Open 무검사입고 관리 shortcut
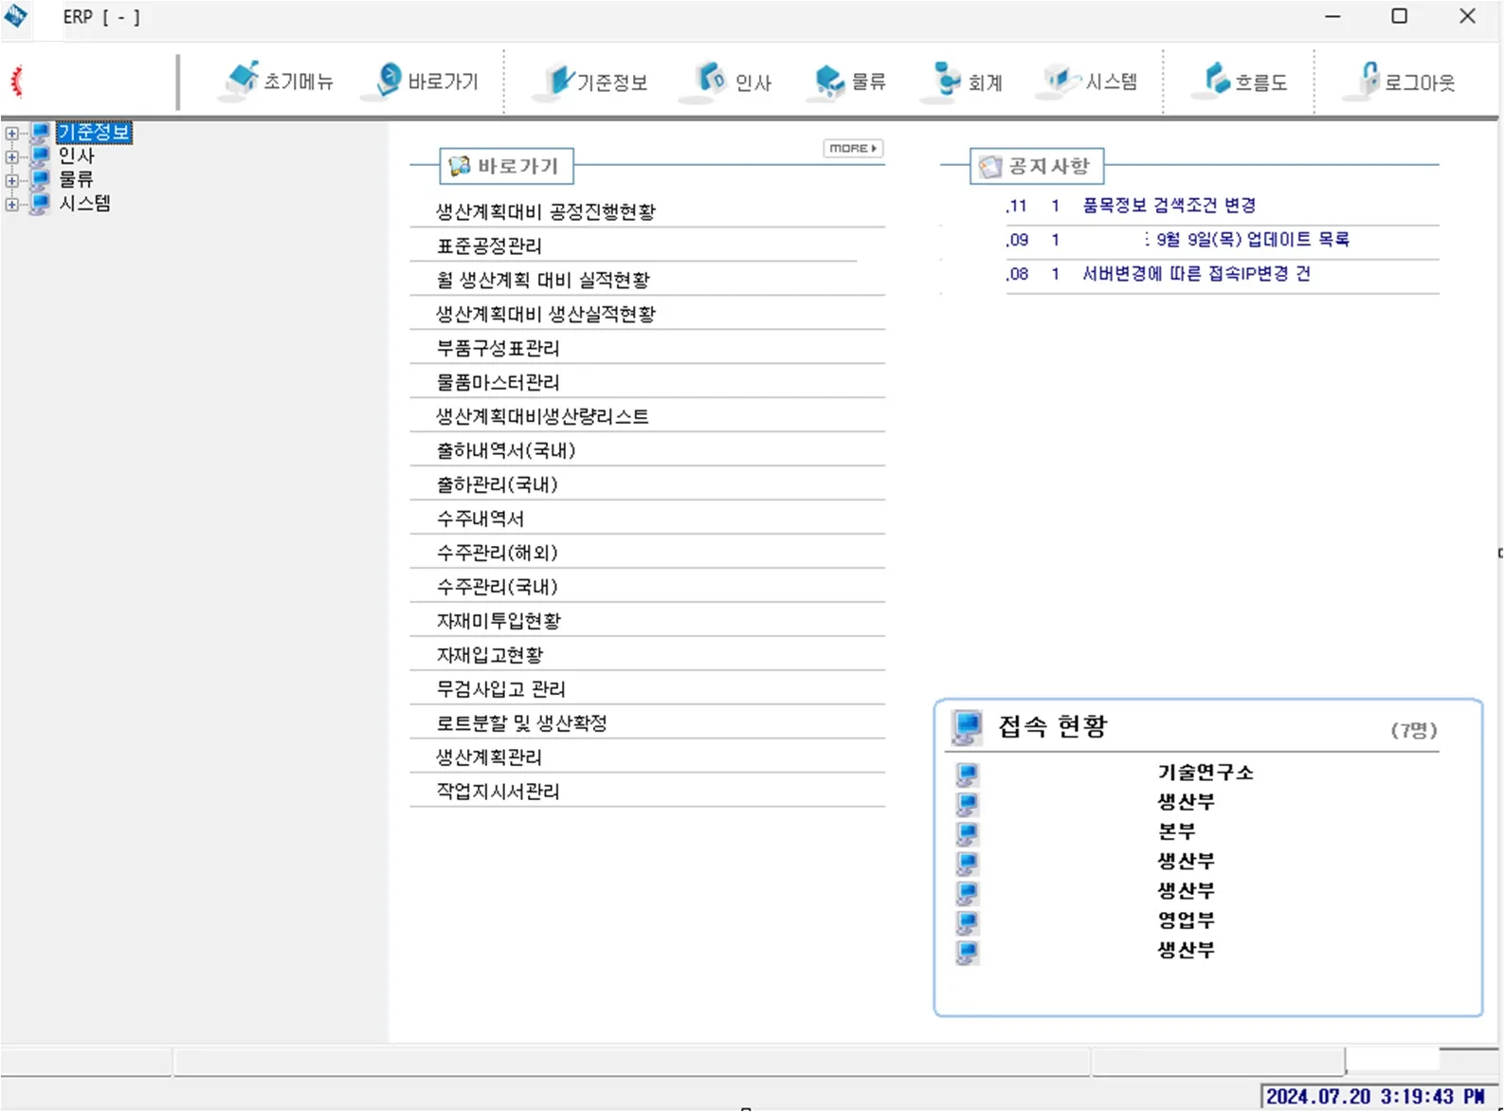The height and width of the screenshot is (1112, 1504). pos(500,689)
